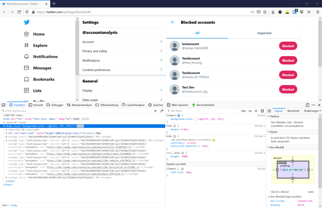Toggle the :hov pseudo-class panel

point(243,111)
